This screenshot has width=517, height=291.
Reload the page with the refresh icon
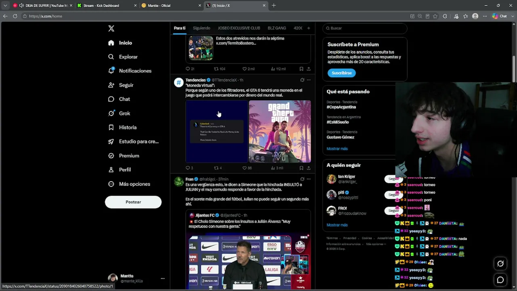pos(15,16)
